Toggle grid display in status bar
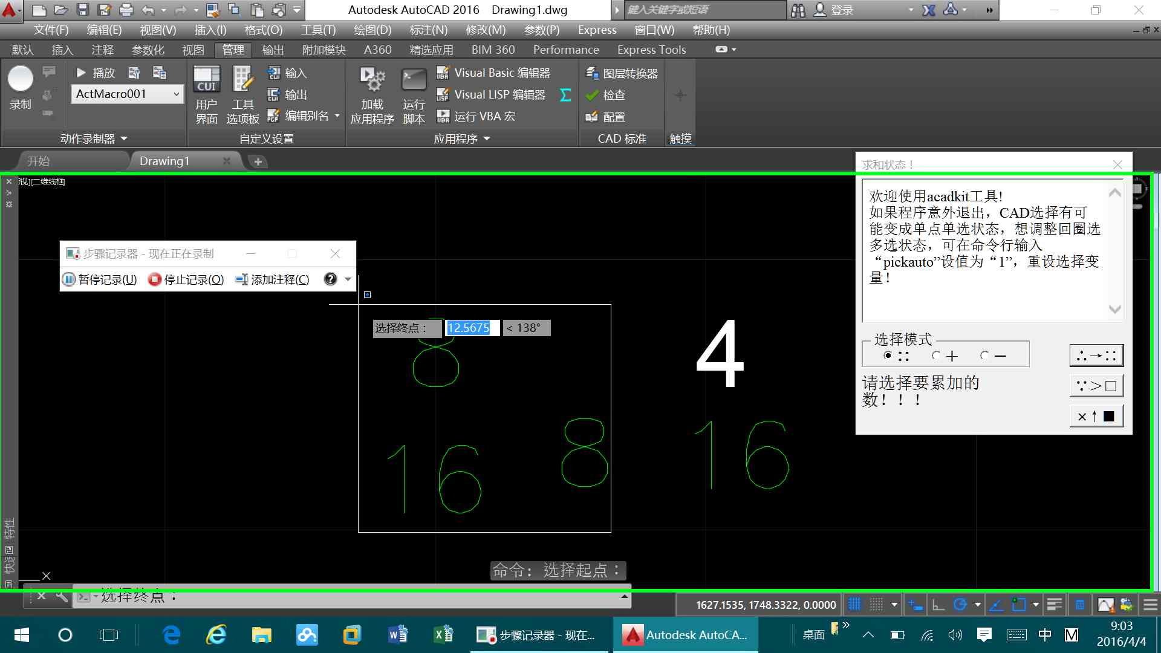 (854, 604)
